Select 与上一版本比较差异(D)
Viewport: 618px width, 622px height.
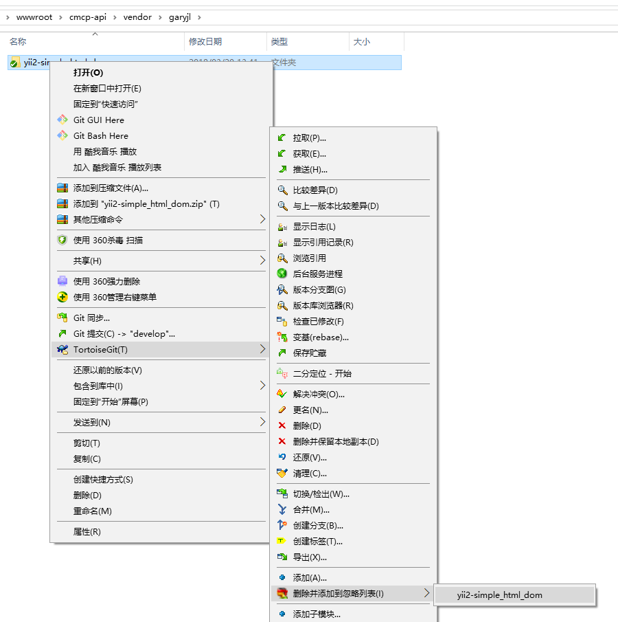click(354, 206)
